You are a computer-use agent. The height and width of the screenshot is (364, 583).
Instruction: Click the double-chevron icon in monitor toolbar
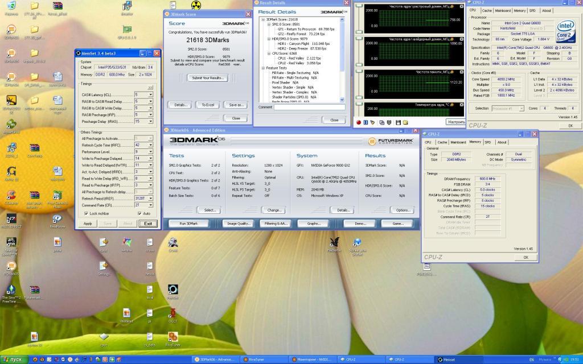(x=389, y=123)
